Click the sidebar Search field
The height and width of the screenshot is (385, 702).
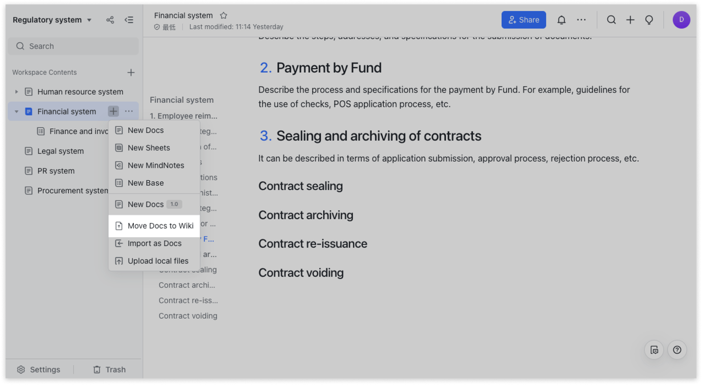(x=73, y=46)
